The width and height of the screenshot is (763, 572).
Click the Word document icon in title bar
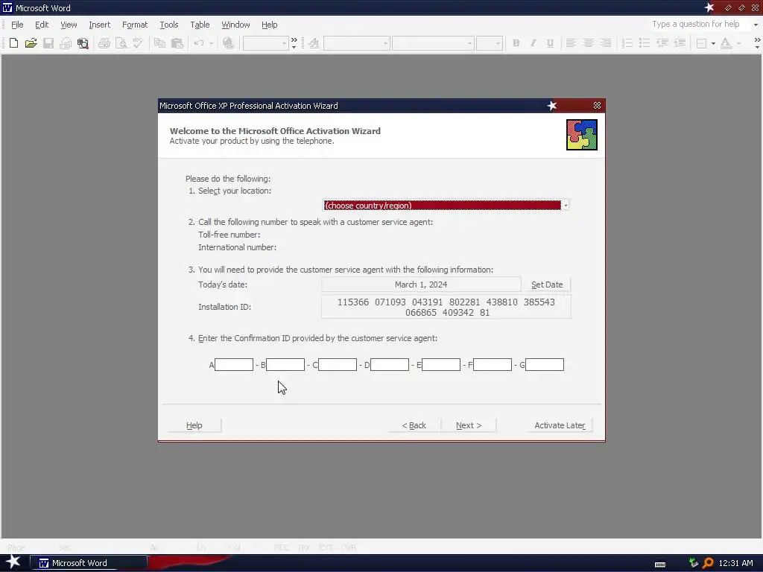[x=7, y=7]
